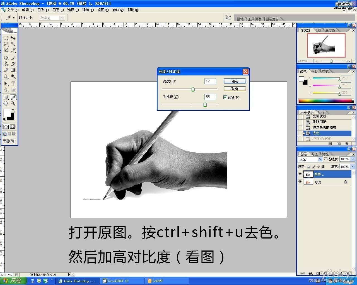Screen dimensions: 357x285
Task: Hide the 背景 layer using its eye icon
Action: click(300, 182)
